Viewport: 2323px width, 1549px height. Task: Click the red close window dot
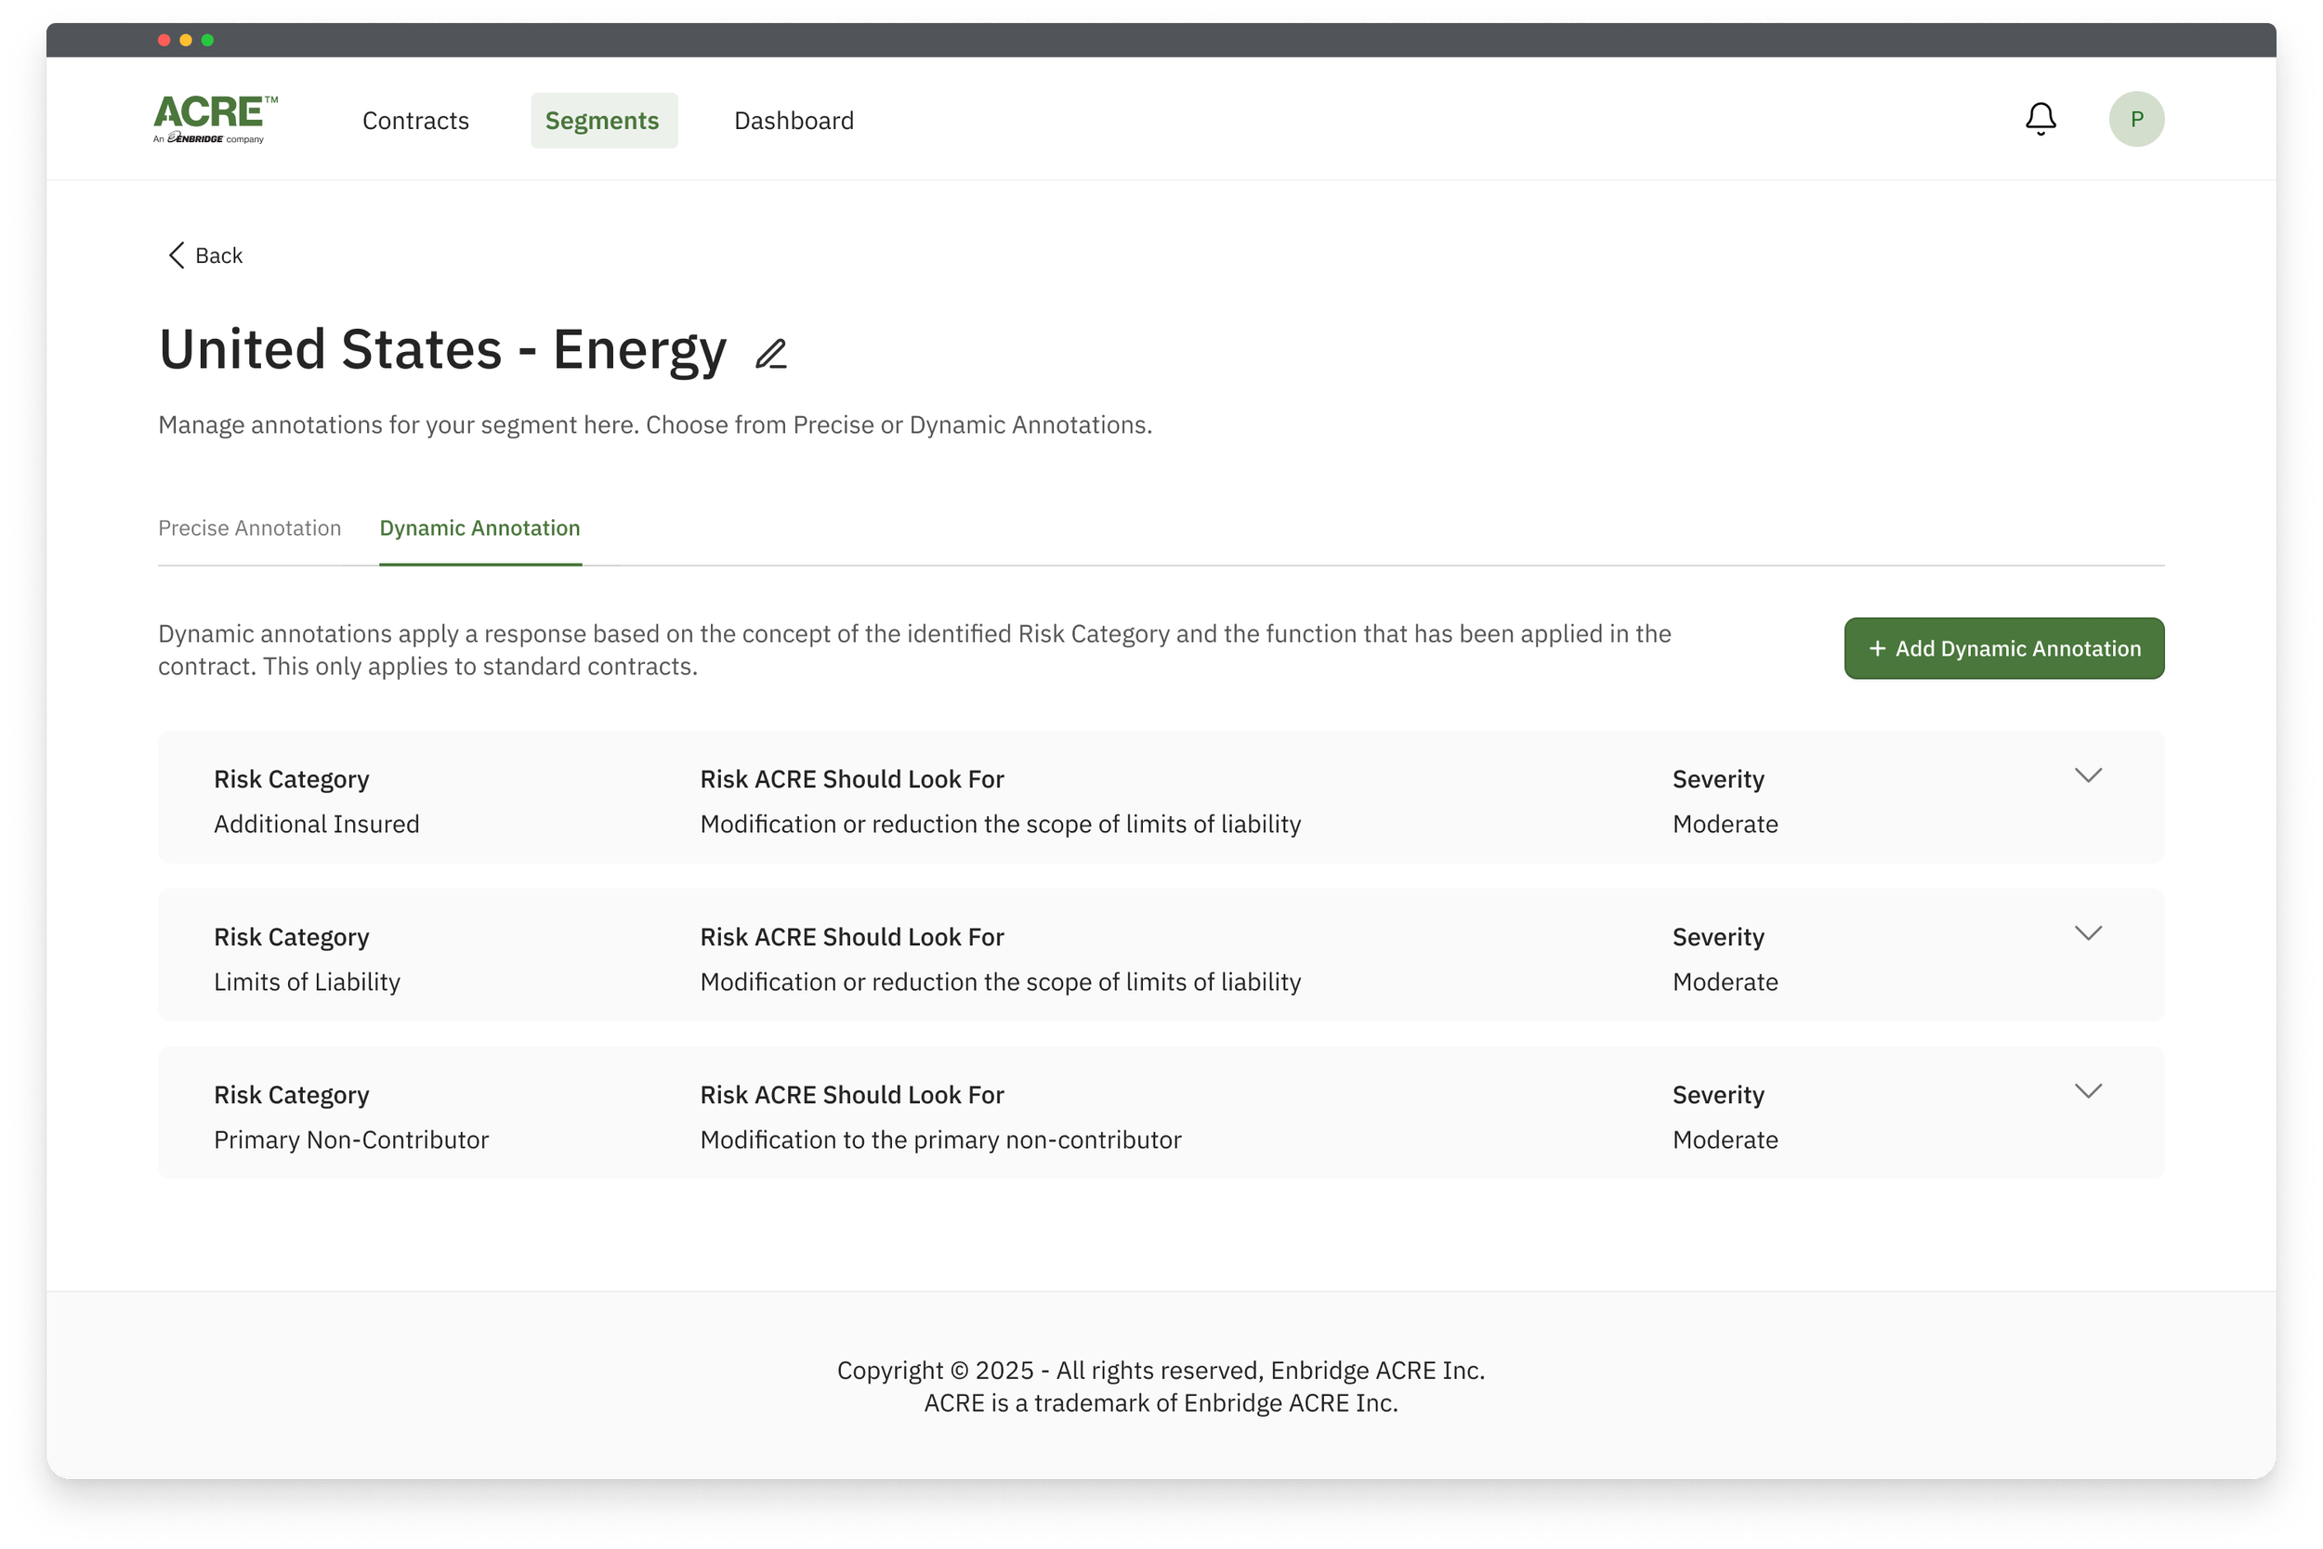pyautogui.click(x=164, y=41)
